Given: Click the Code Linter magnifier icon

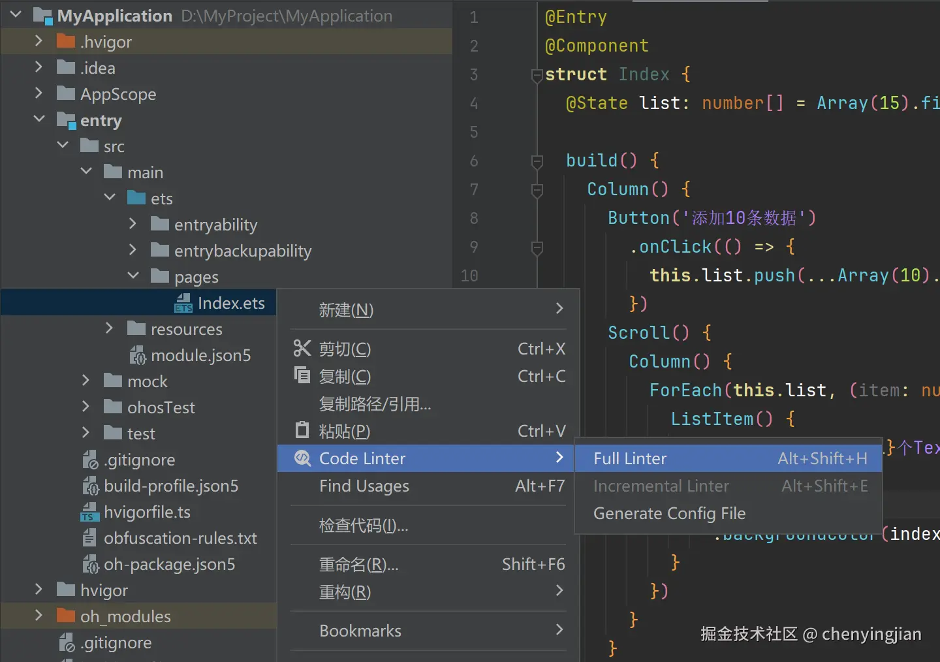Looking at the screenshot, I should click(x=302, y=458).
